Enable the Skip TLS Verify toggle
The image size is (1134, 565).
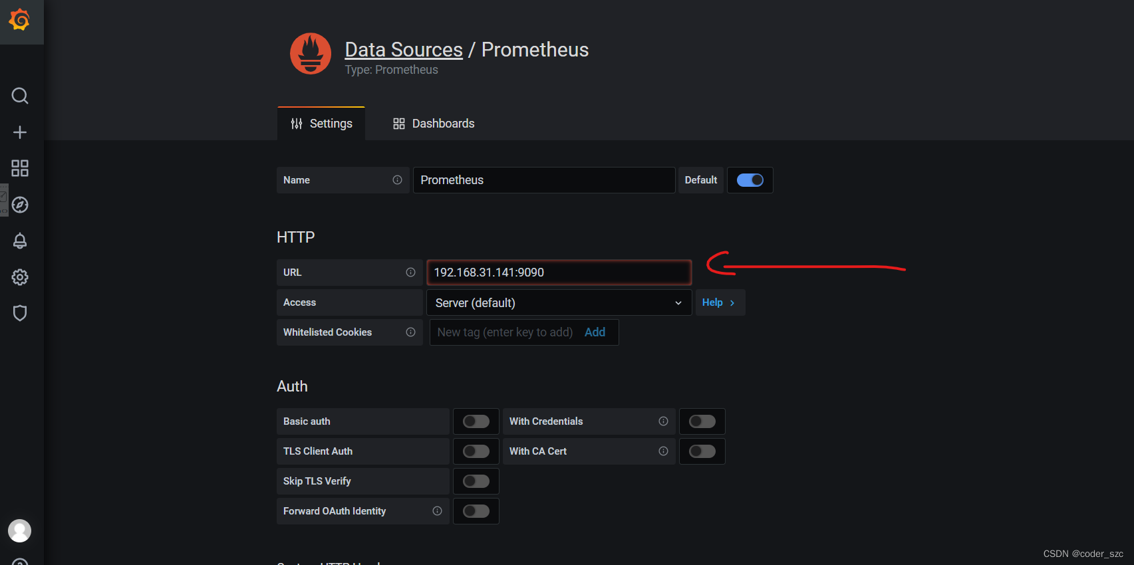point(476,481)
